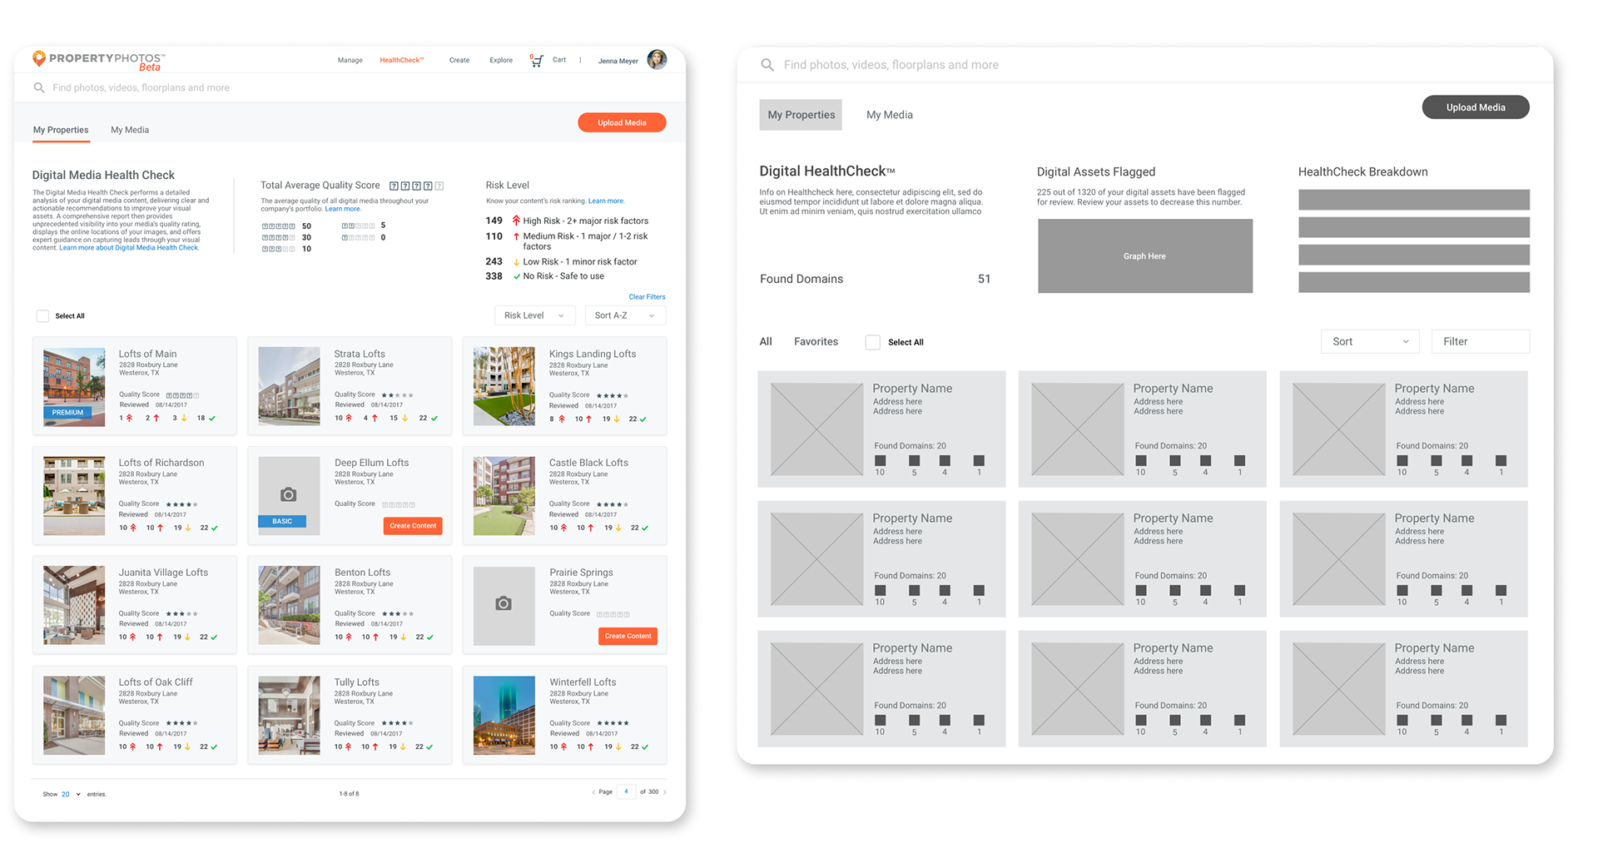This screenshot has width=1598, height=868.
Task: Open the Manage menu
Action: pos(350,61)
